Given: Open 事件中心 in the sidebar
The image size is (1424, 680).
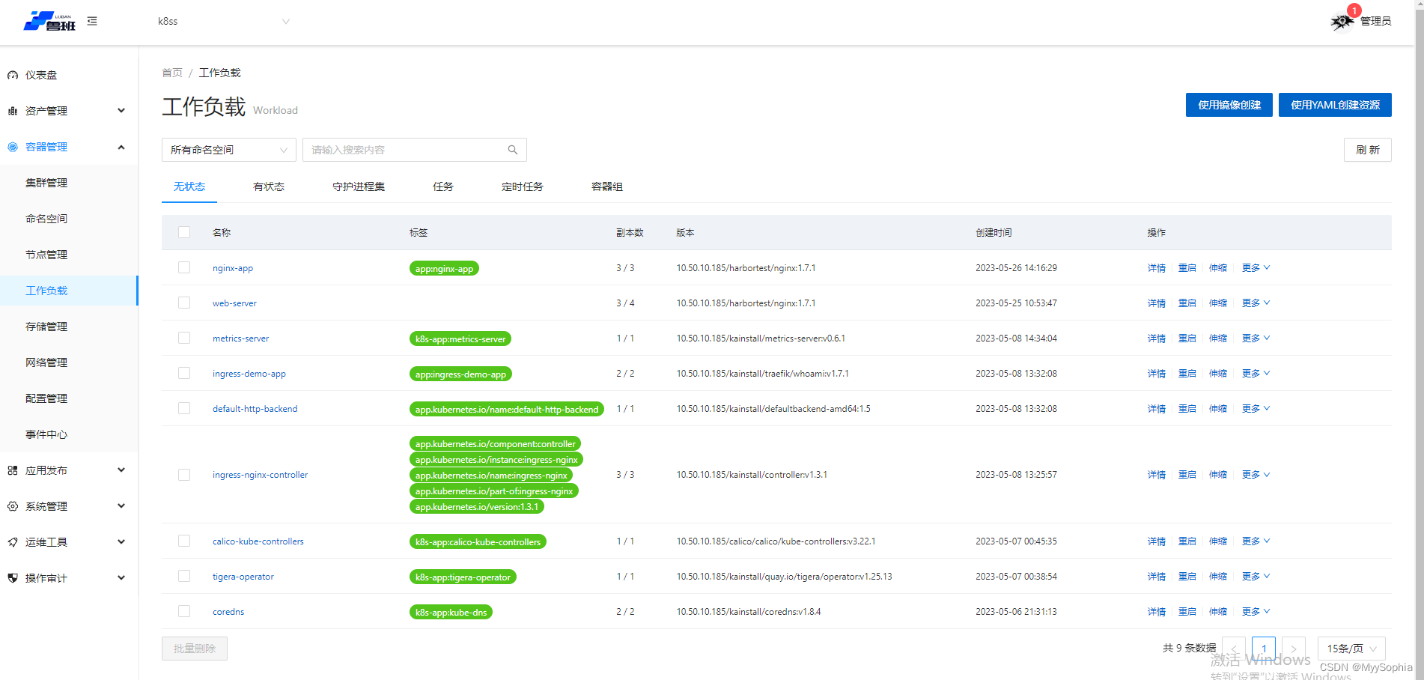Looking at the screenshot, I should pyautogui.click(x=46, y=434).
